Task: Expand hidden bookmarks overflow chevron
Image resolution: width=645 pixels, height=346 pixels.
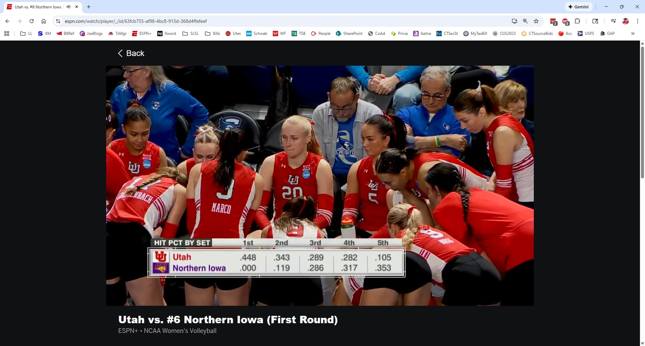Action: (x=633, y=34)
